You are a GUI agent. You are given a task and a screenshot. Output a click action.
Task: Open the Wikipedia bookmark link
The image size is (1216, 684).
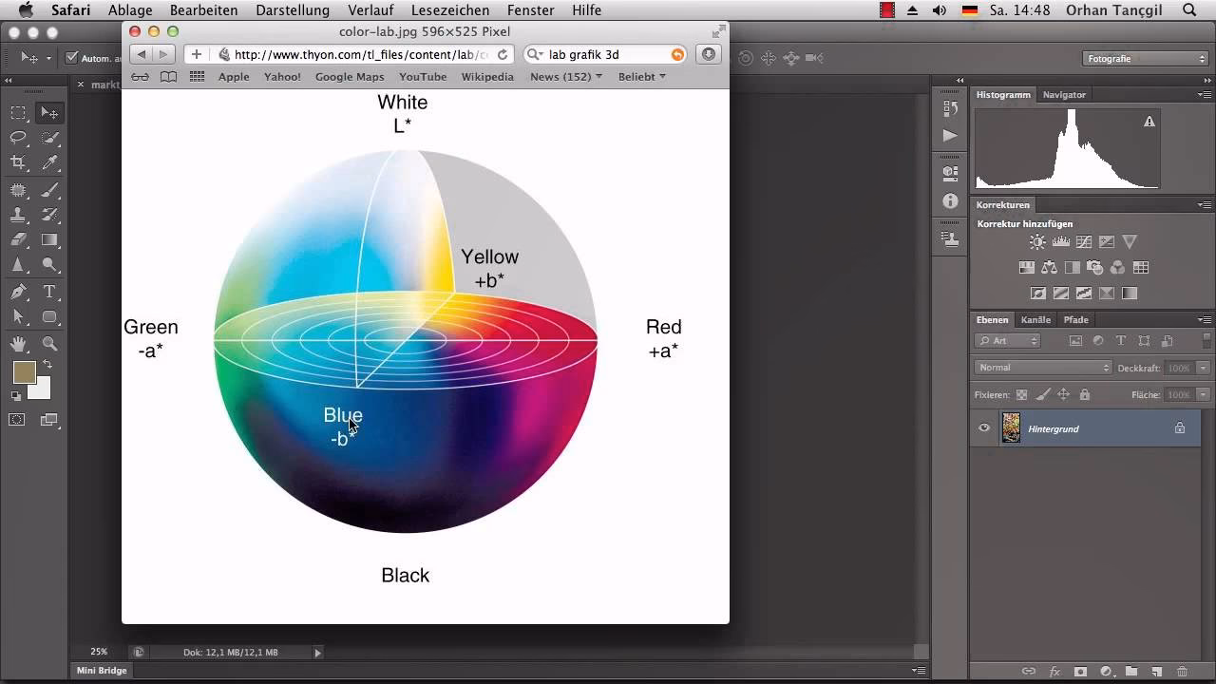coord(487,77)
